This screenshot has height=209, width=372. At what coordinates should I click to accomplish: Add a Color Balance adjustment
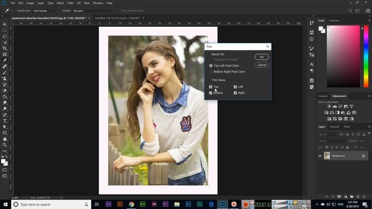pyautogui.click(x=332, y=113)
